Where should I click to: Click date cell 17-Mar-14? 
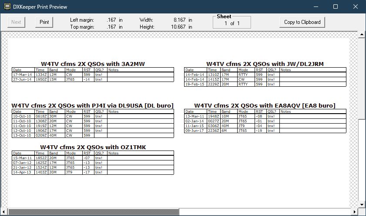(22, 75)
